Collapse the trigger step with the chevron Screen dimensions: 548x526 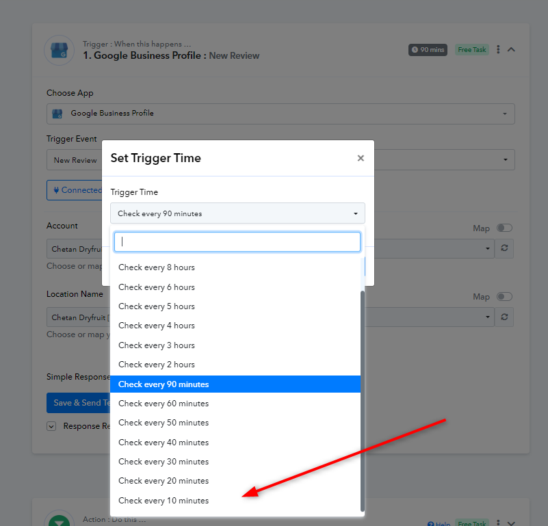pyautogui.click(x=511, y=50)
